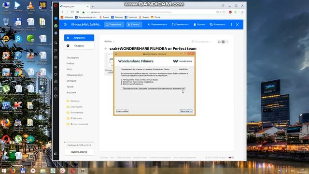The image size is (309, 174).
Task: Open Firefox from the taskbar
Action: coord(13,171)
